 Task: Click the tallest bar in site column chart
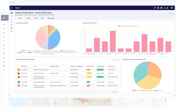113,41
